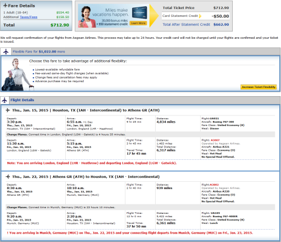Click the departing plane icon for Jan. 15 flight
281x242 pixels.
point(8,110)
